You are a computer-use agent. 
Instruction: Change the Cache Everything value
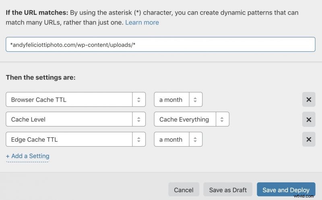184,119
